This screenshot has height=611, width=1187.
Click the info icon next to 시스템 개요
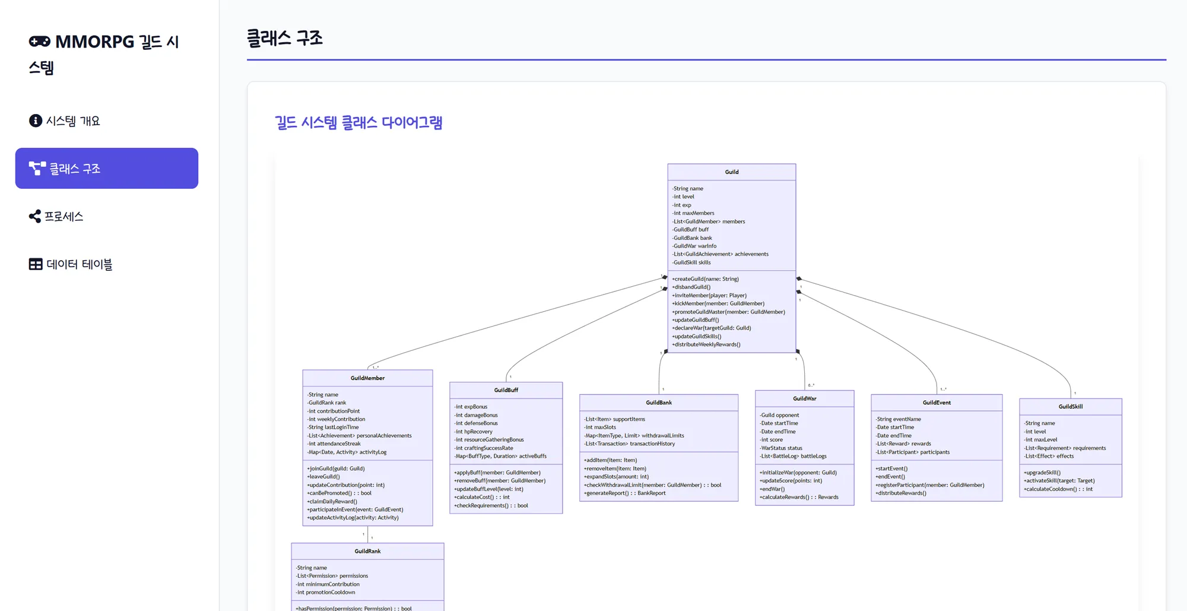36,121
